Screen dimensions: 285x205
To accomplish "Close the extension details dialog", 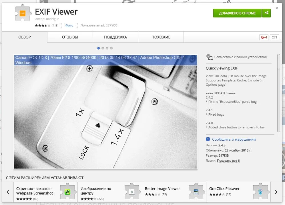I will tap(277, 8).
